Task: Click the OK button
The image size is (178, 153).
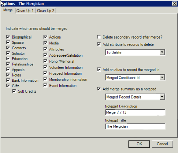Action: click(x=139, y=144)
